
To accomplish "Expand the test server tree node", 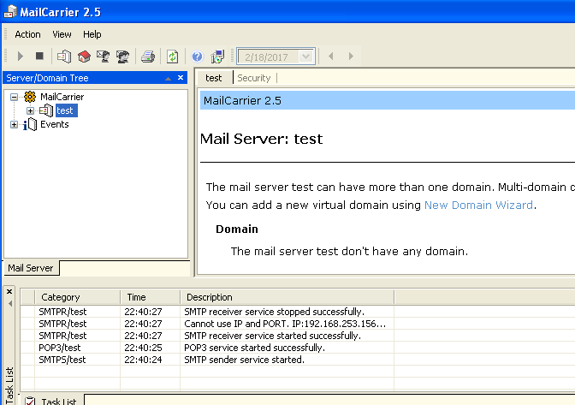I will tap(30, 110).
